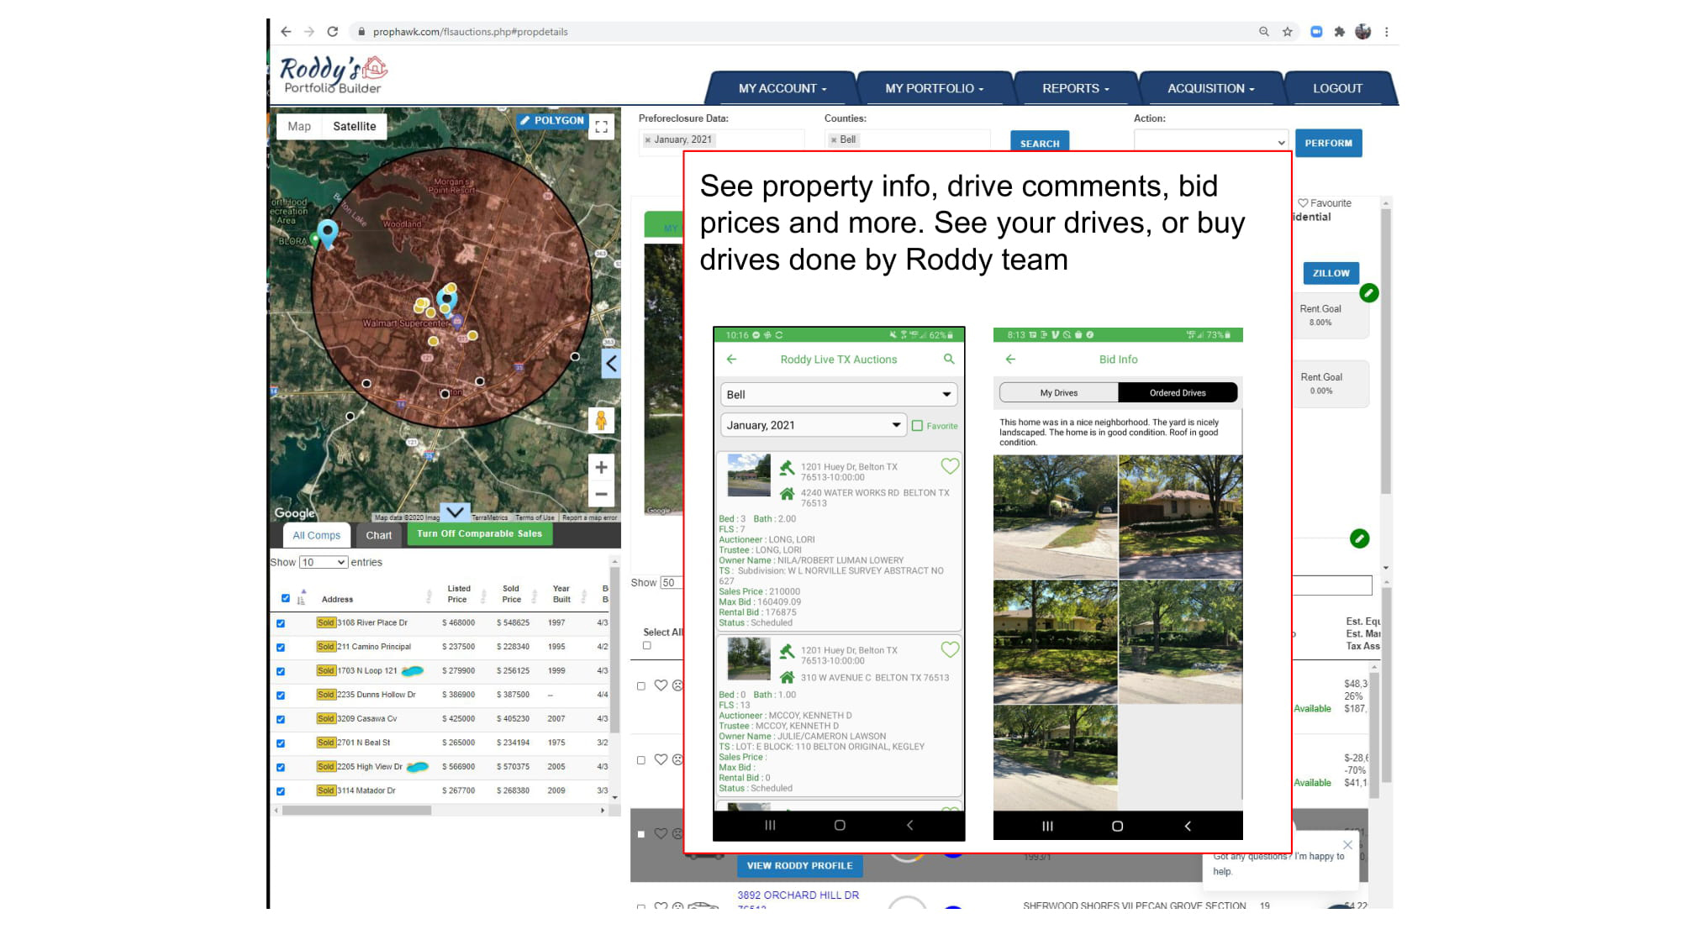
Task: Remove the January, 2021 filter tag
Action: [x=647, y=140]
